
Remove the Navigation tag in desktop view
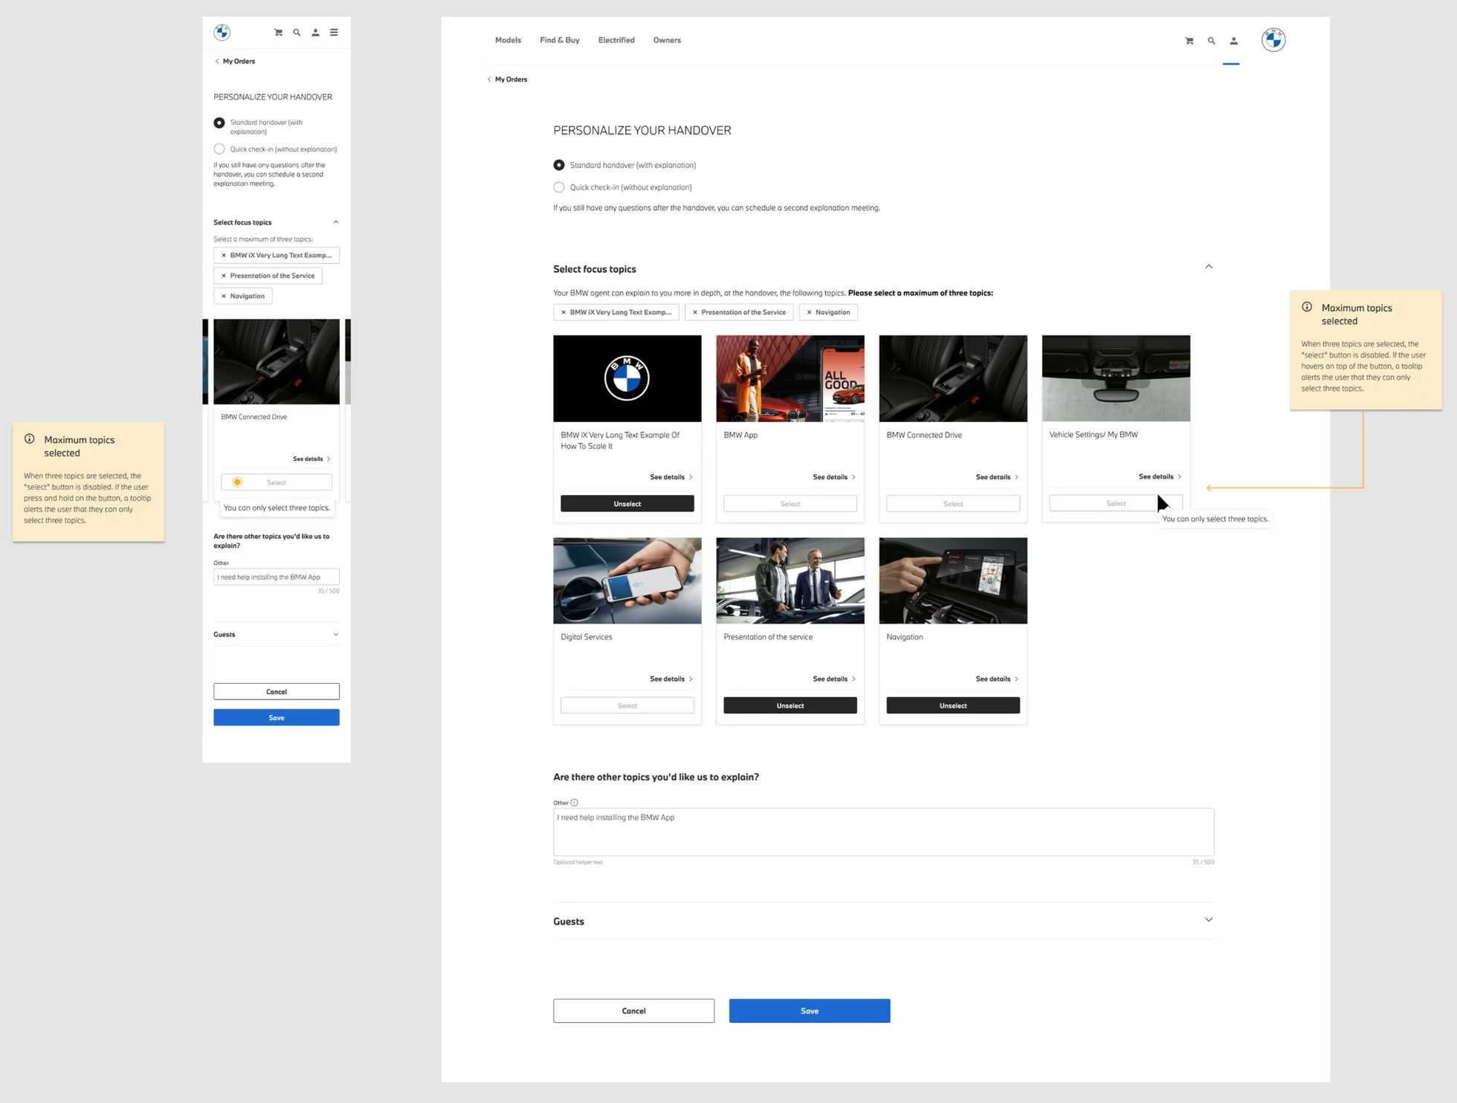[810, 312]
